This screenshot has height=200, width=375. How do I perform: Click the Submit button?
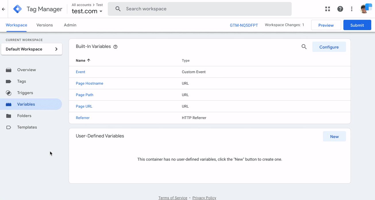(357, 25)
